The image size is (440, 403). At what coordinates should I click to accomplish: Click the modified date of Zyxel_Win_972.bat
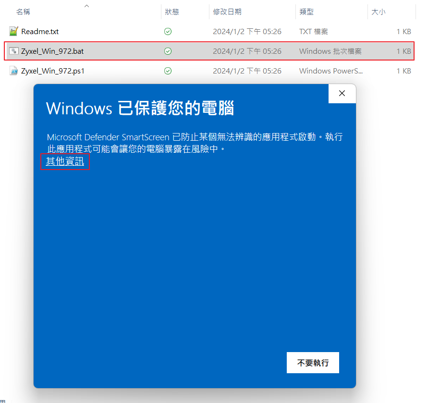tap(247, 51)
